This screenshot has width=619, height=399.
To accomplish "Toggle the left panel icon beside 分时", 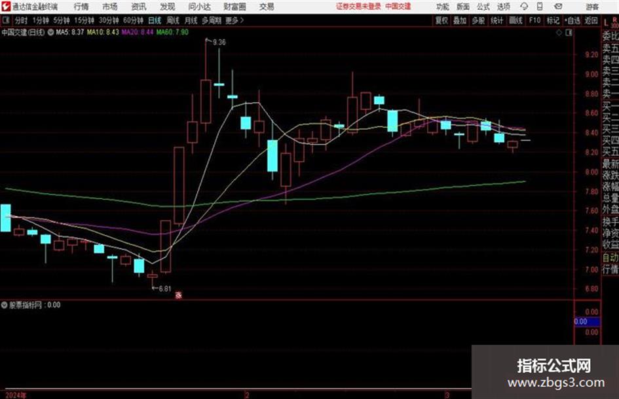I will (5, 20).
